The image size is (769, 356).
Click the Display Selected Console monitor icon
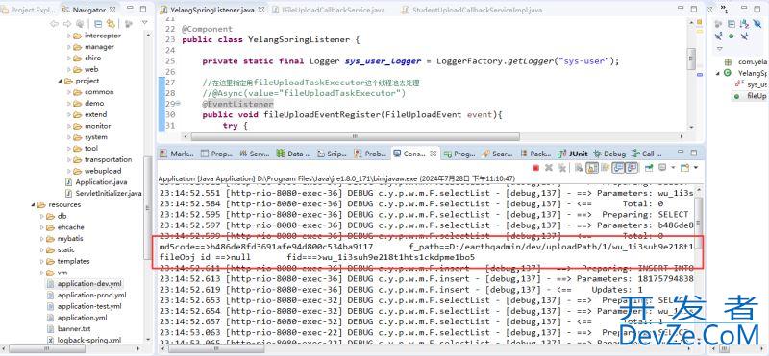point(662,168)
